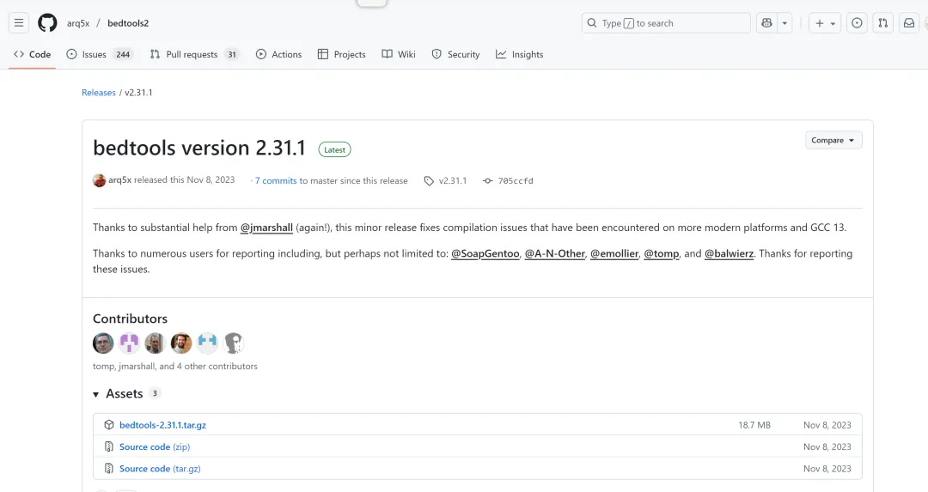928x492 pixels.
Task: Open @jmarshall mention link
Action: 266,228
